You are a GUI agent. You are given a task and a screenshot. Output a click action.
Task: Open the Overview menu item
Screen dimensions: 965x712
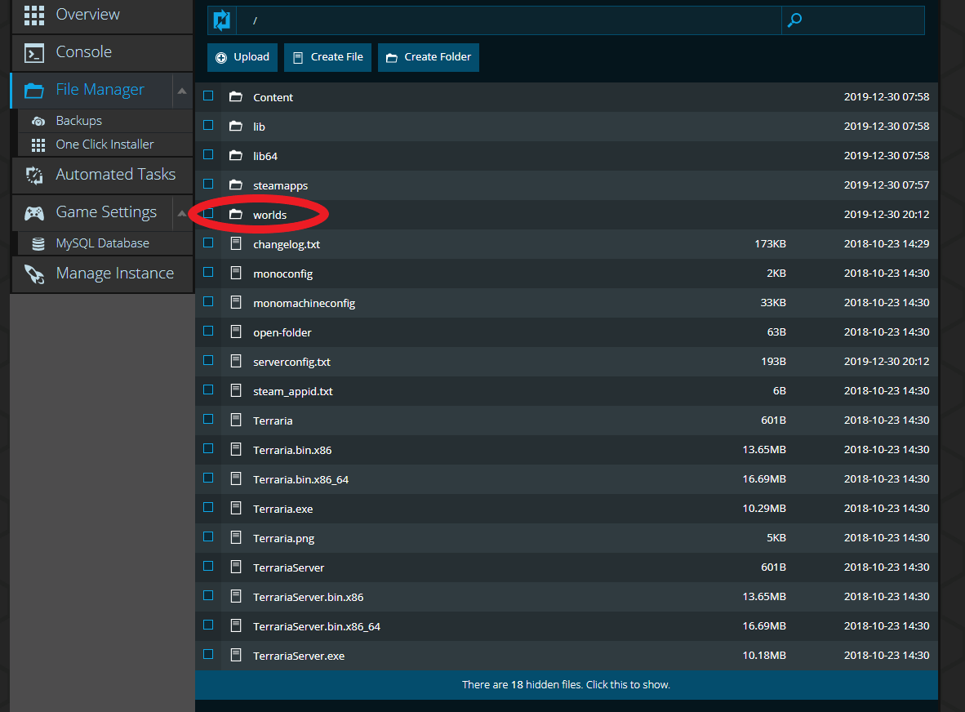pyautogui.click(x=102, y=15)
